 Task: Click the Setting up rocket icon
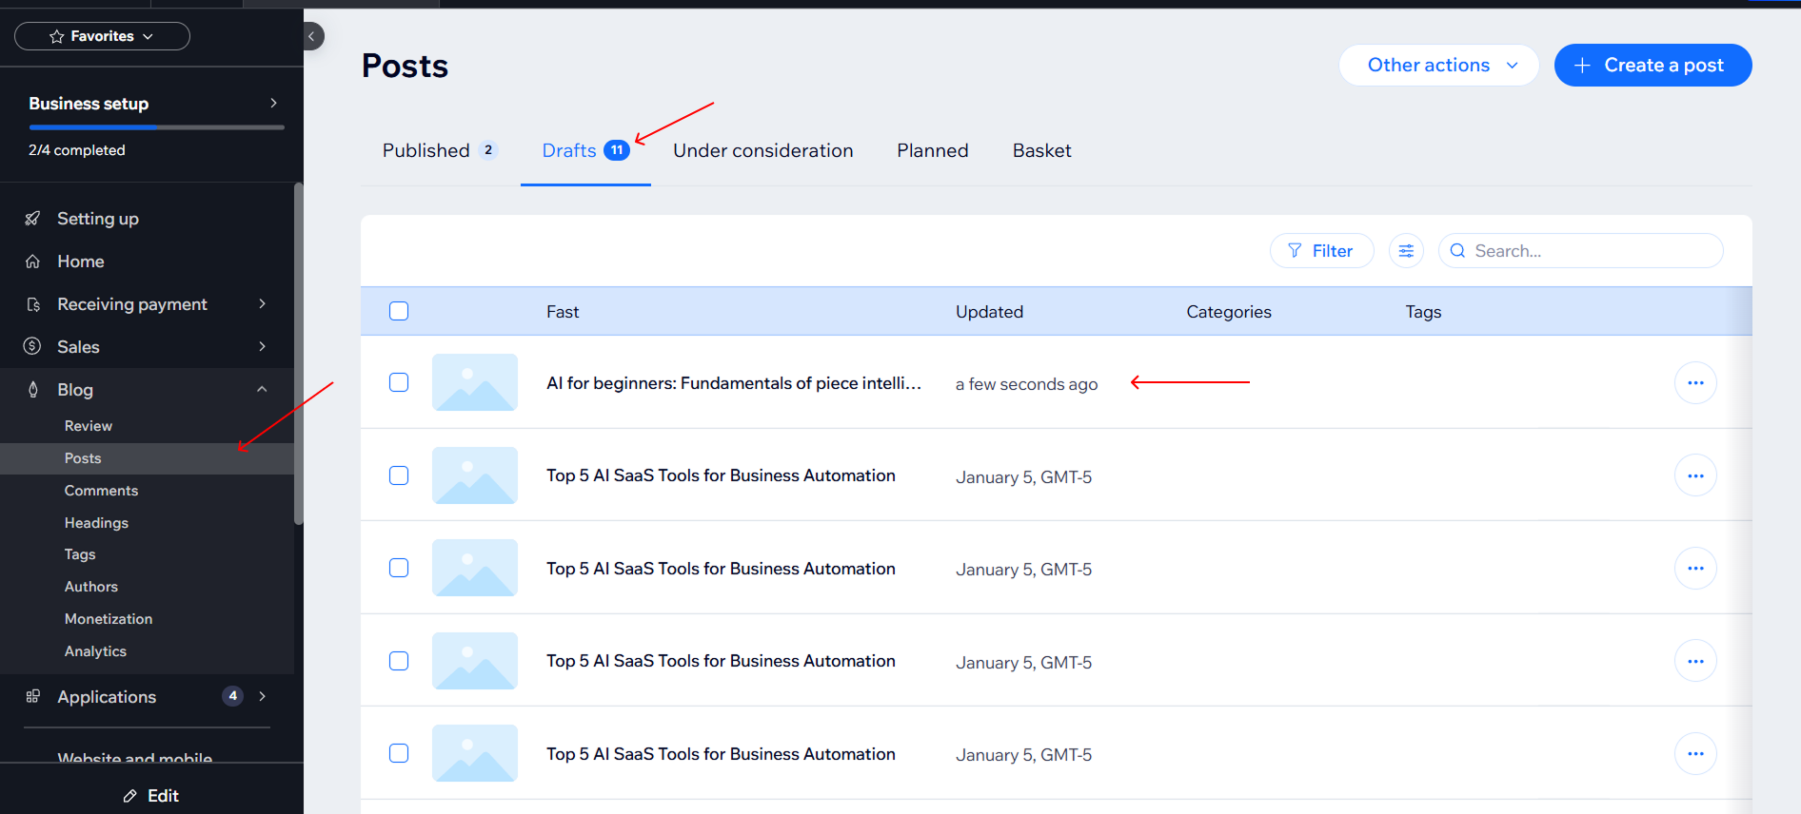[33, 219]
